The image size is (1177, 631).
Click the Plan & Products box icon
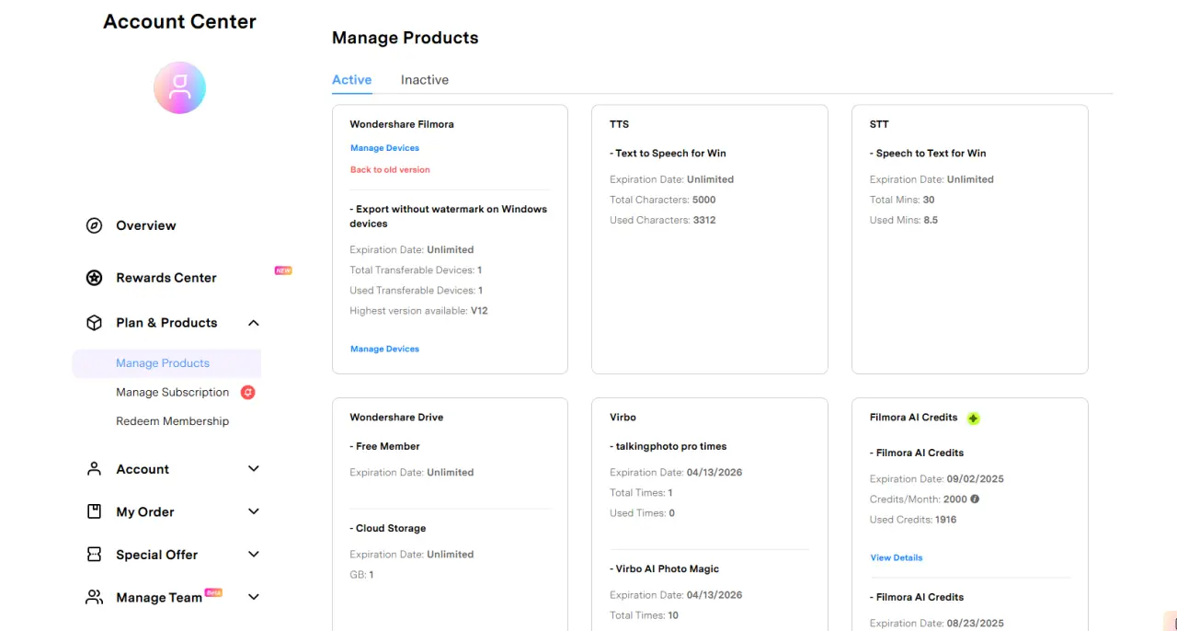[x=94, y=323]
